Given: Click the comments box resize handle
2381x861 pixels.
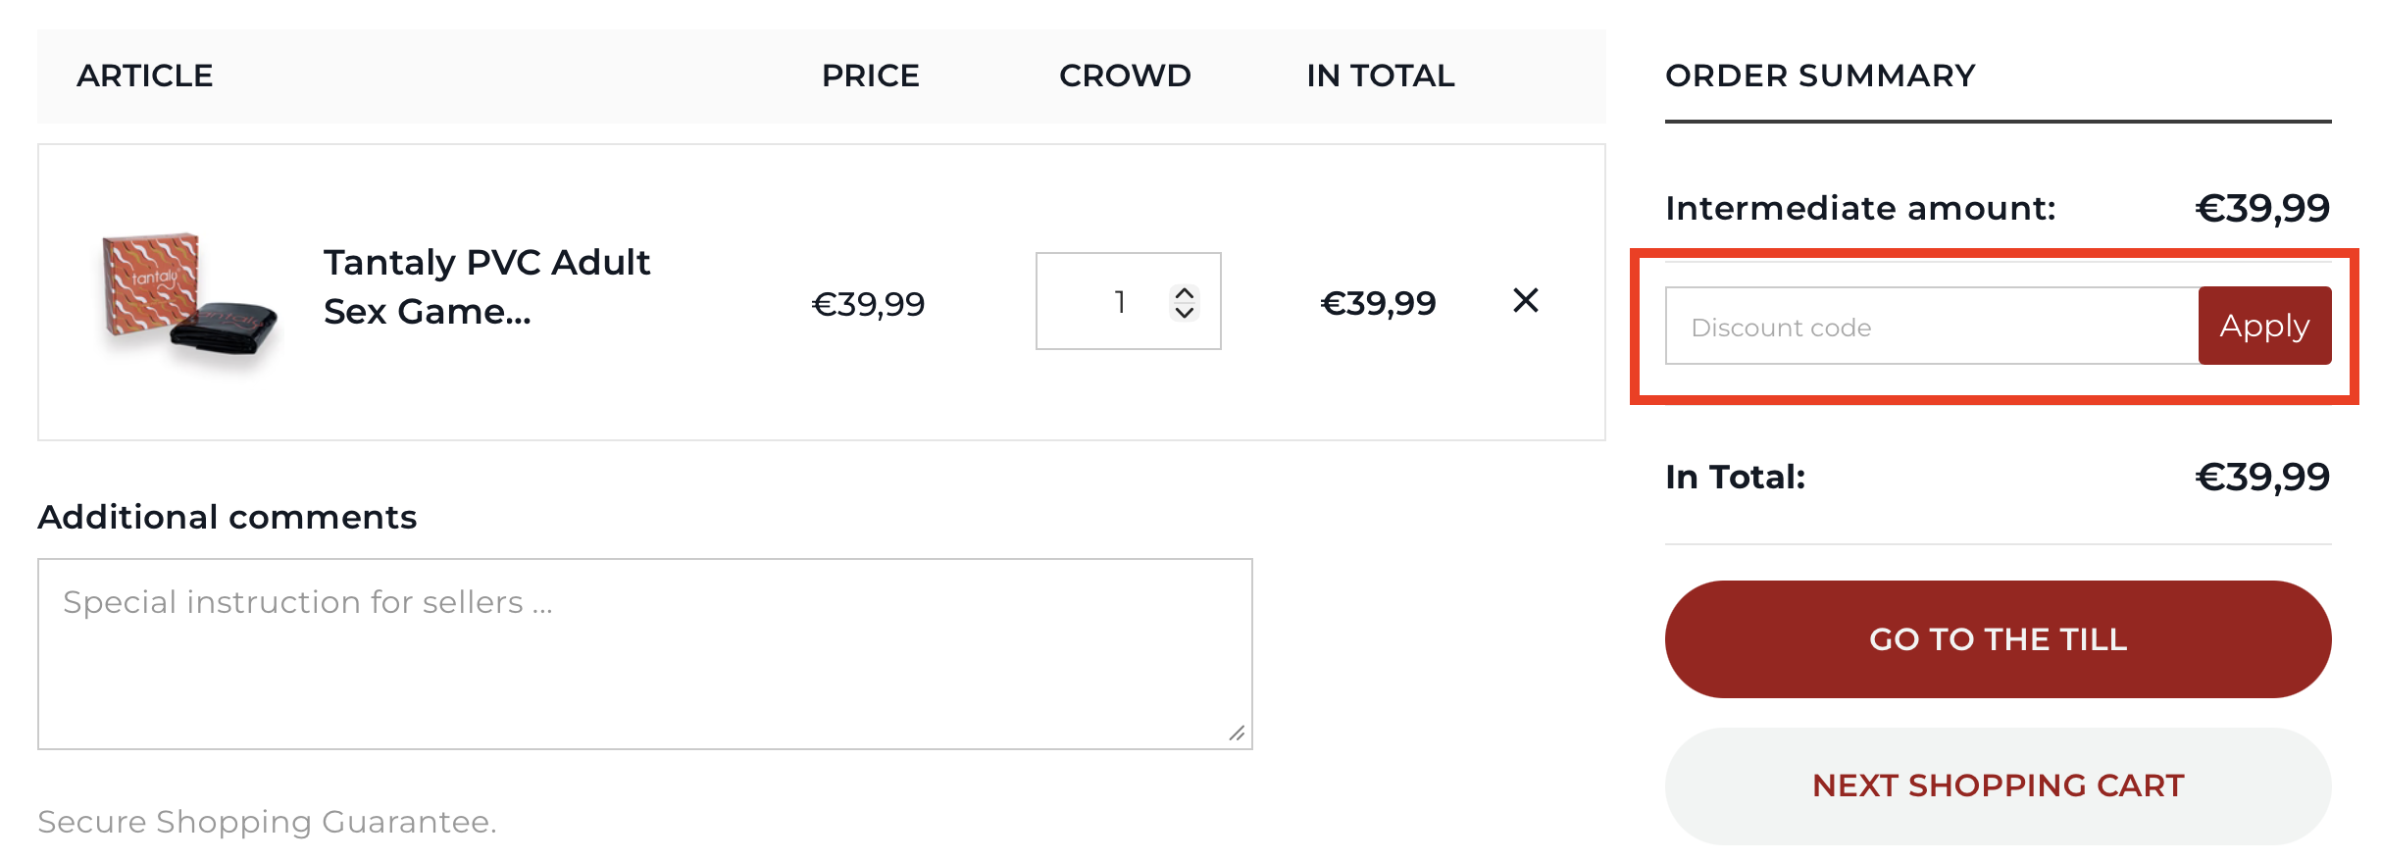Looking at the screenshot, I should 1237,734.
